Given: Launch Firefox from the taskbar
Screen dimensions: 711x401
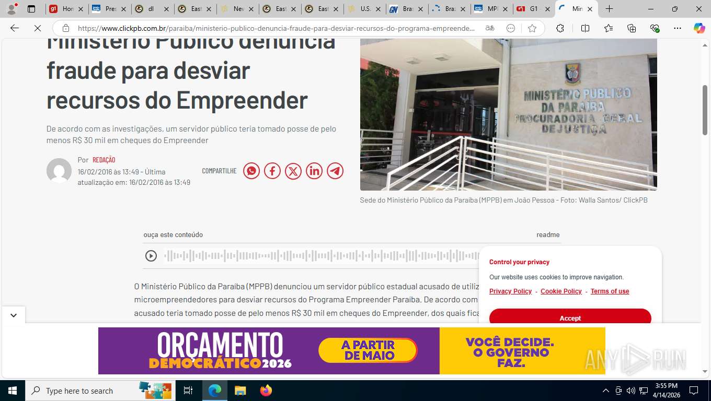Looking at the screenshot, I should pyautogui.click(x=266, y=391).
